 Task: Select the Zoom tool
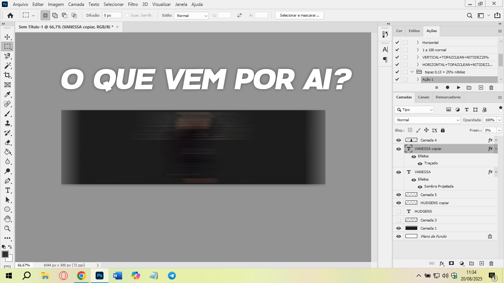point(7,228)
